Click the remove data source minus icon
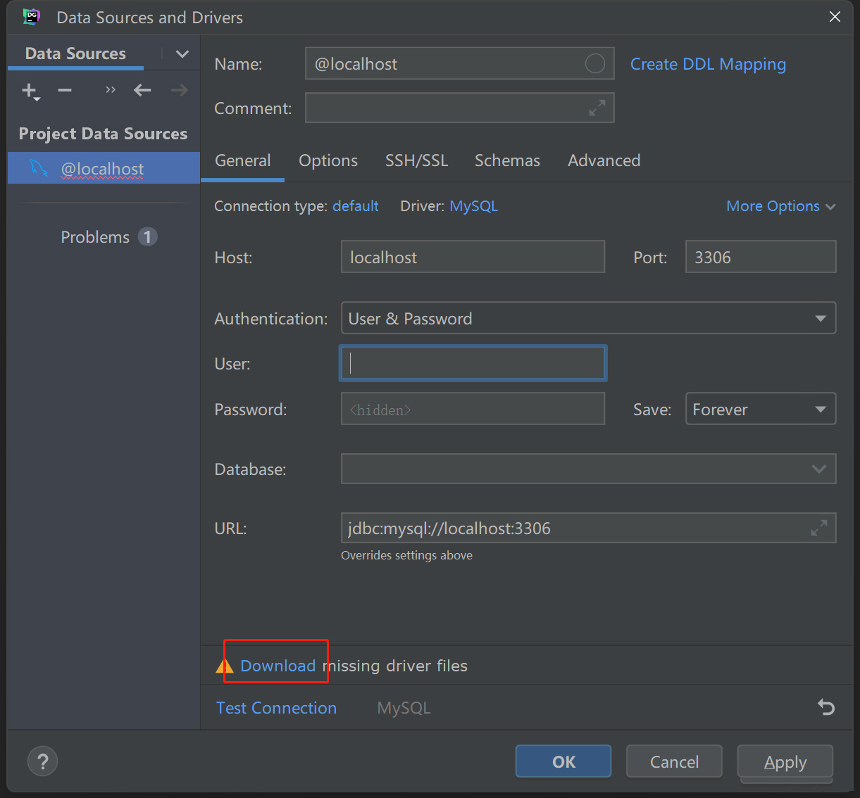The image size is (860, 798). pyautogui.click(x=65, y=90)
